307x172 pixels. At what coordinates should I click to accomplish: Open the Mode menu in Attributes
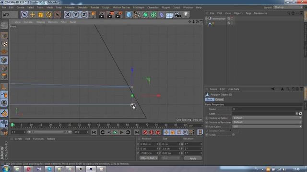coord(213,89)
